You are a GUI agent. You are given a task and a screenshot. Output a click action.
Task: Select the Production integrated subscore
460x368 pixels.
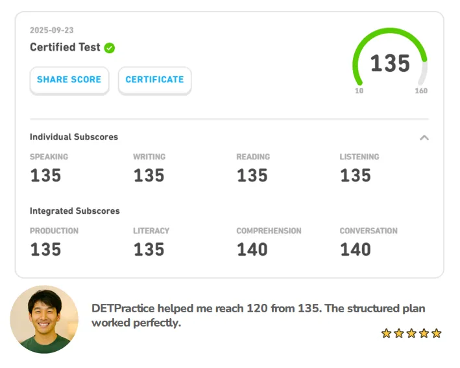pos(46,249)
